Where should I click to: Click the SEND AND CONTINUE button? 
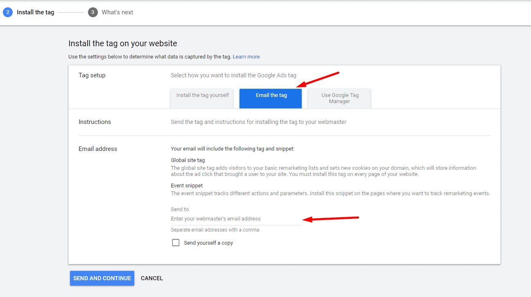102,278
